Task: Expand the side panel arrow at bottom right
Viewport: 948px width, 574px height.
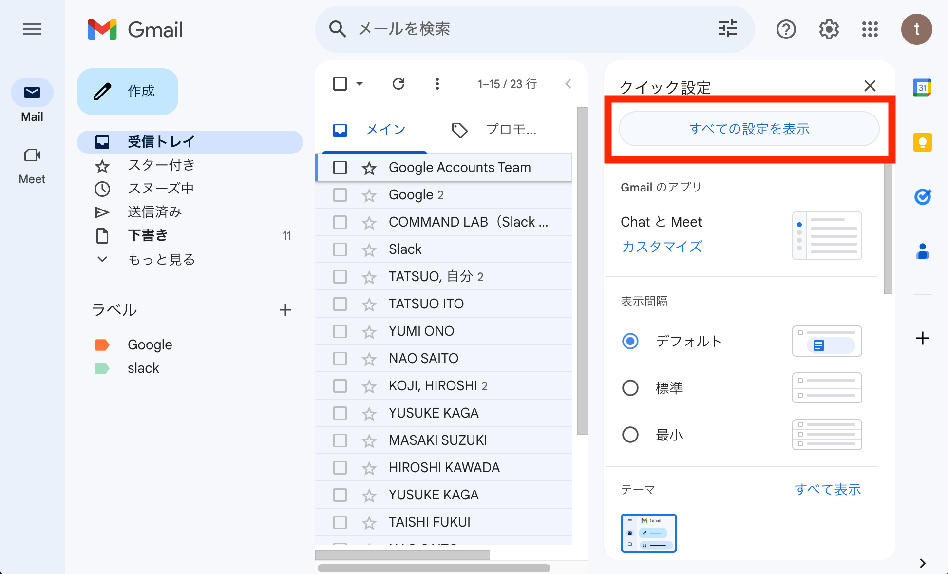Action: 923,563
